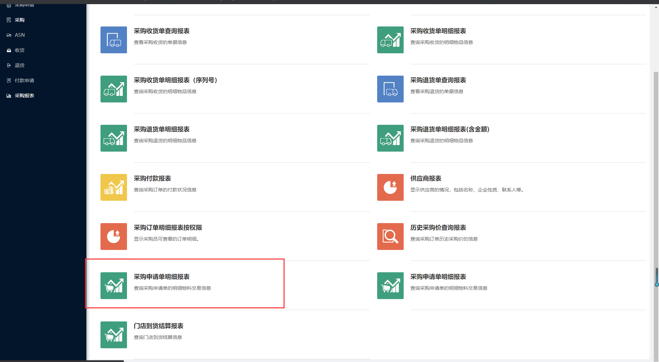Click description 查询门店到货结算信息

coord(158,337)
